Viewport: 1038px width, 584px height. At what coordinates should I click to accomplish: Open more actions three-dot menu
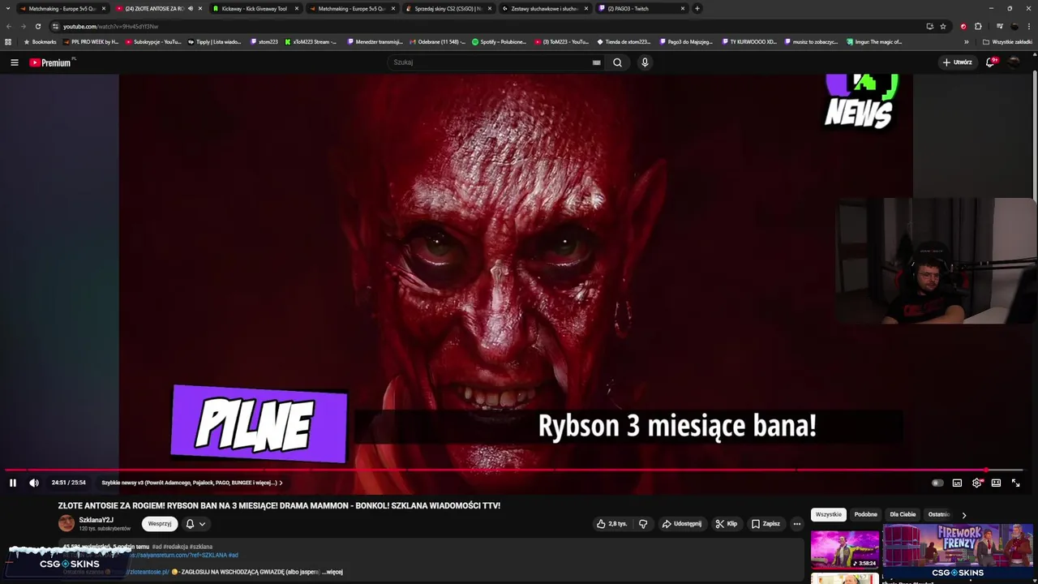[x=797, y=524]
